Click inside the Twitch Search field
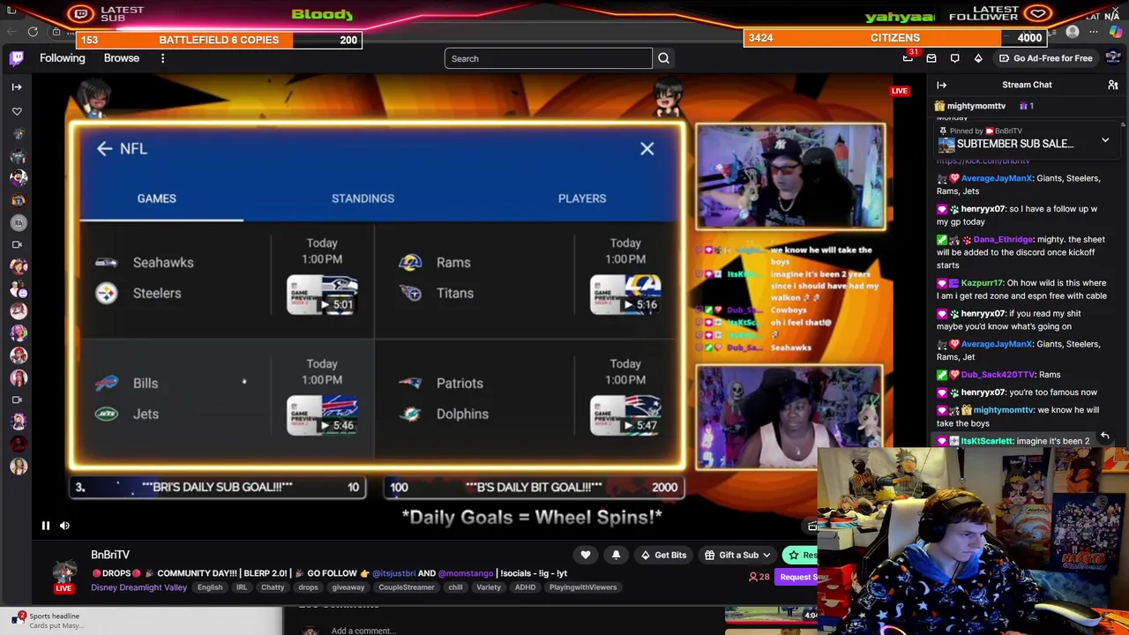The width and height of the screenshot is (1129, 635). (548, 58)
